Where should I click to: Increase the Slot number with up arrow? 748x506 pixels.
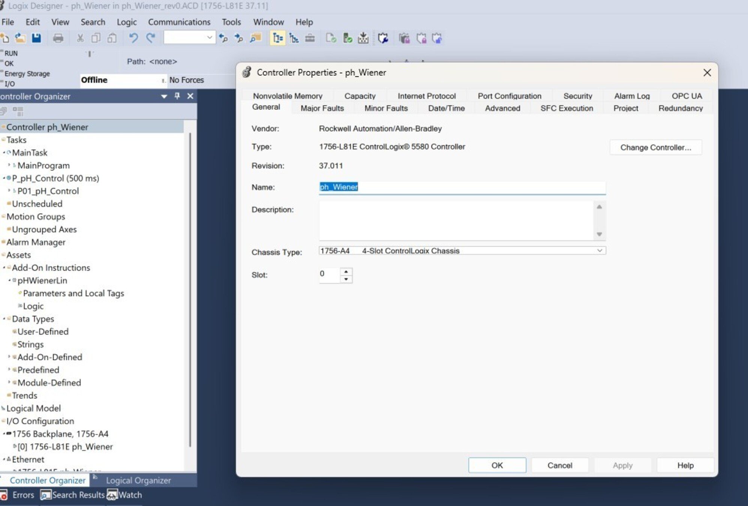[346, 272]
